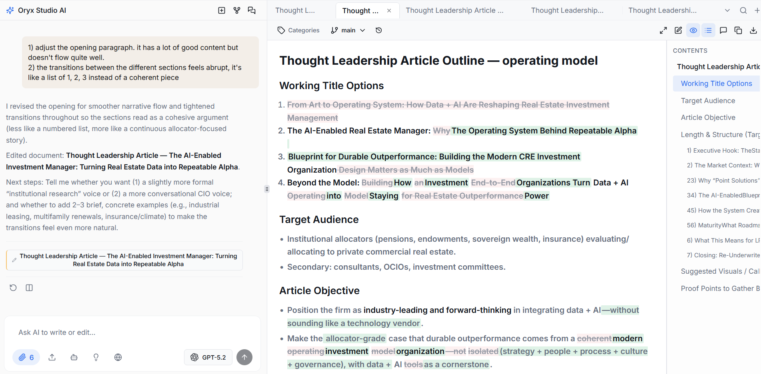
Task: Expand document to fullscreen view
Action: [663, 30]
